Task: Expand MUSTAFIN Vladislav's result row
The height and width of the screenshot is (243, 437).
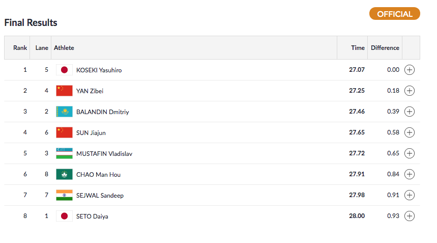Action: click(410, 153)
